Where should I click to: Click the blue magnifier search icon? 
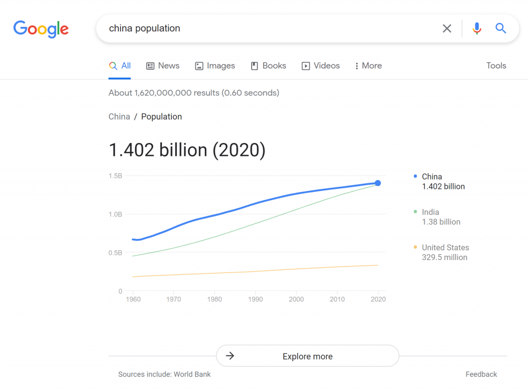coord(501,28)
